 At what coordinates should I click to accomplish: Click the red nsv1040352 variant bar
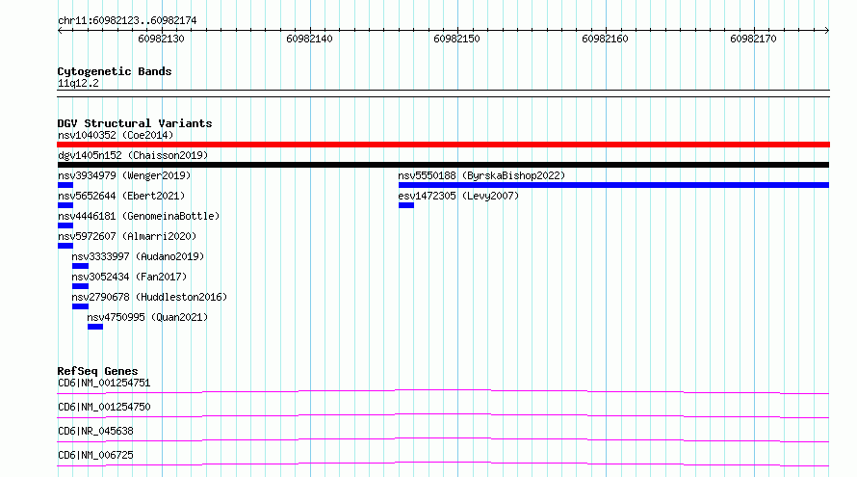click(x=443, y=145)
